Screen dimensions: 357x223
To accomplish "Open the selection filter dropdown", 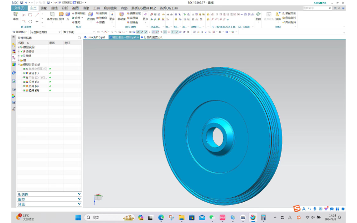I will (46, 32).
